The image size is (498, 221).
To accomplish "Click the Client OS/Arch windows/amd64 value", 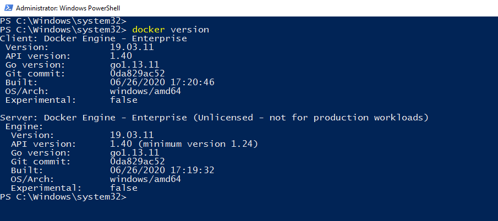I will pyautogui.click(x=145, y=91).
